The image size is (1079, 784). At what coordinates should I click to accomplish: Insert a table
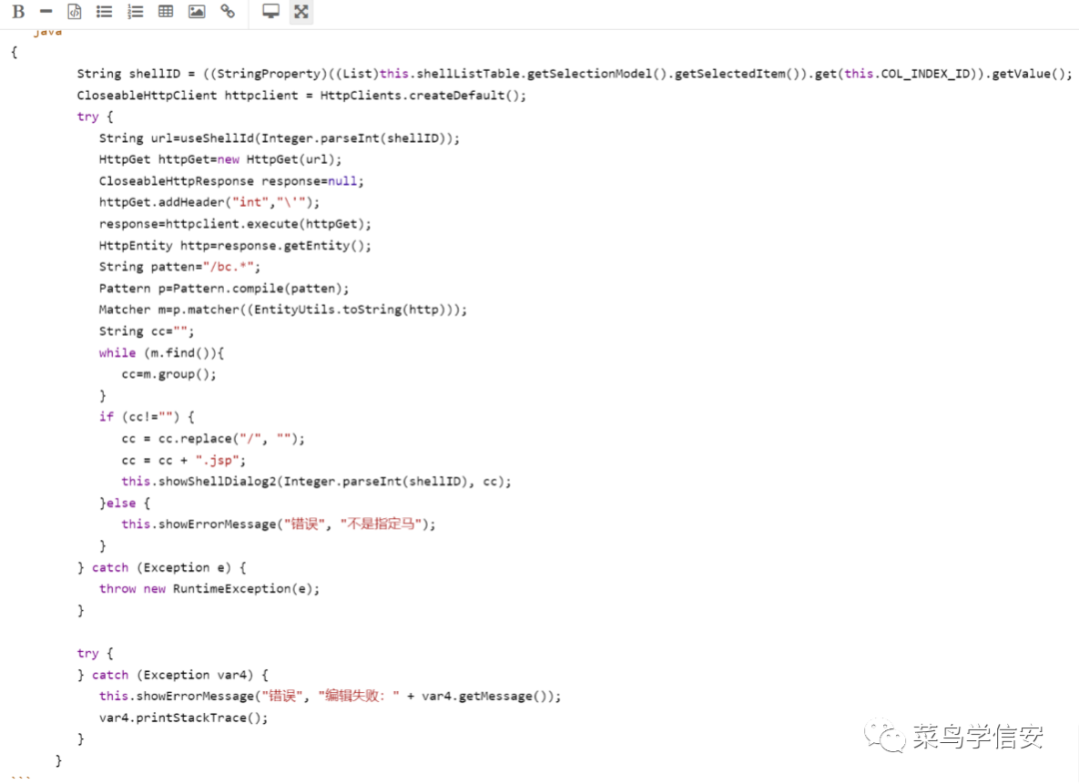[166, 12]
